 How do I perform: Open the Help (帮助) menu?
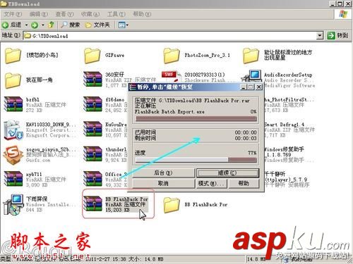(x=142, y=14)
